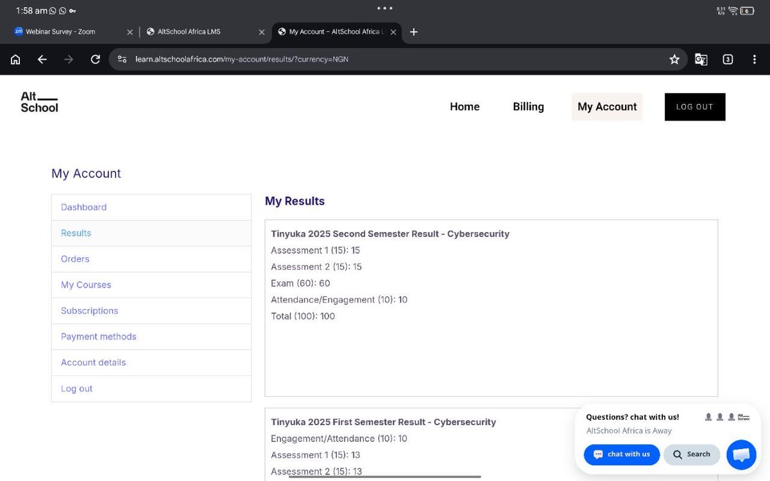The width and height of the screenshot is (770, 481).
Task: Click the 'chat with us' button
Action: pyautogui.click(x=622, y=454)
